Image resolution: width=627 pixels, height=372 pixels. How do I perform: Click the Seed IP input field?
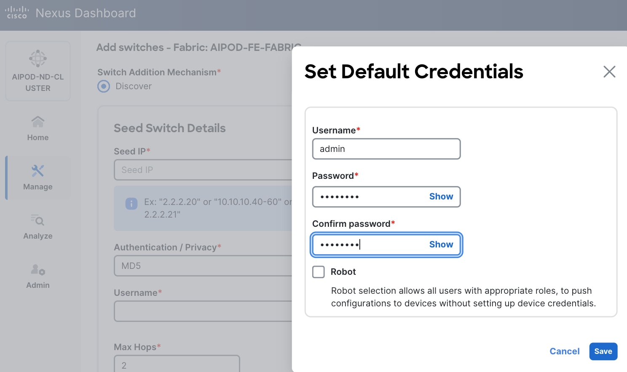pyautogui.click(x=202, y=170)
